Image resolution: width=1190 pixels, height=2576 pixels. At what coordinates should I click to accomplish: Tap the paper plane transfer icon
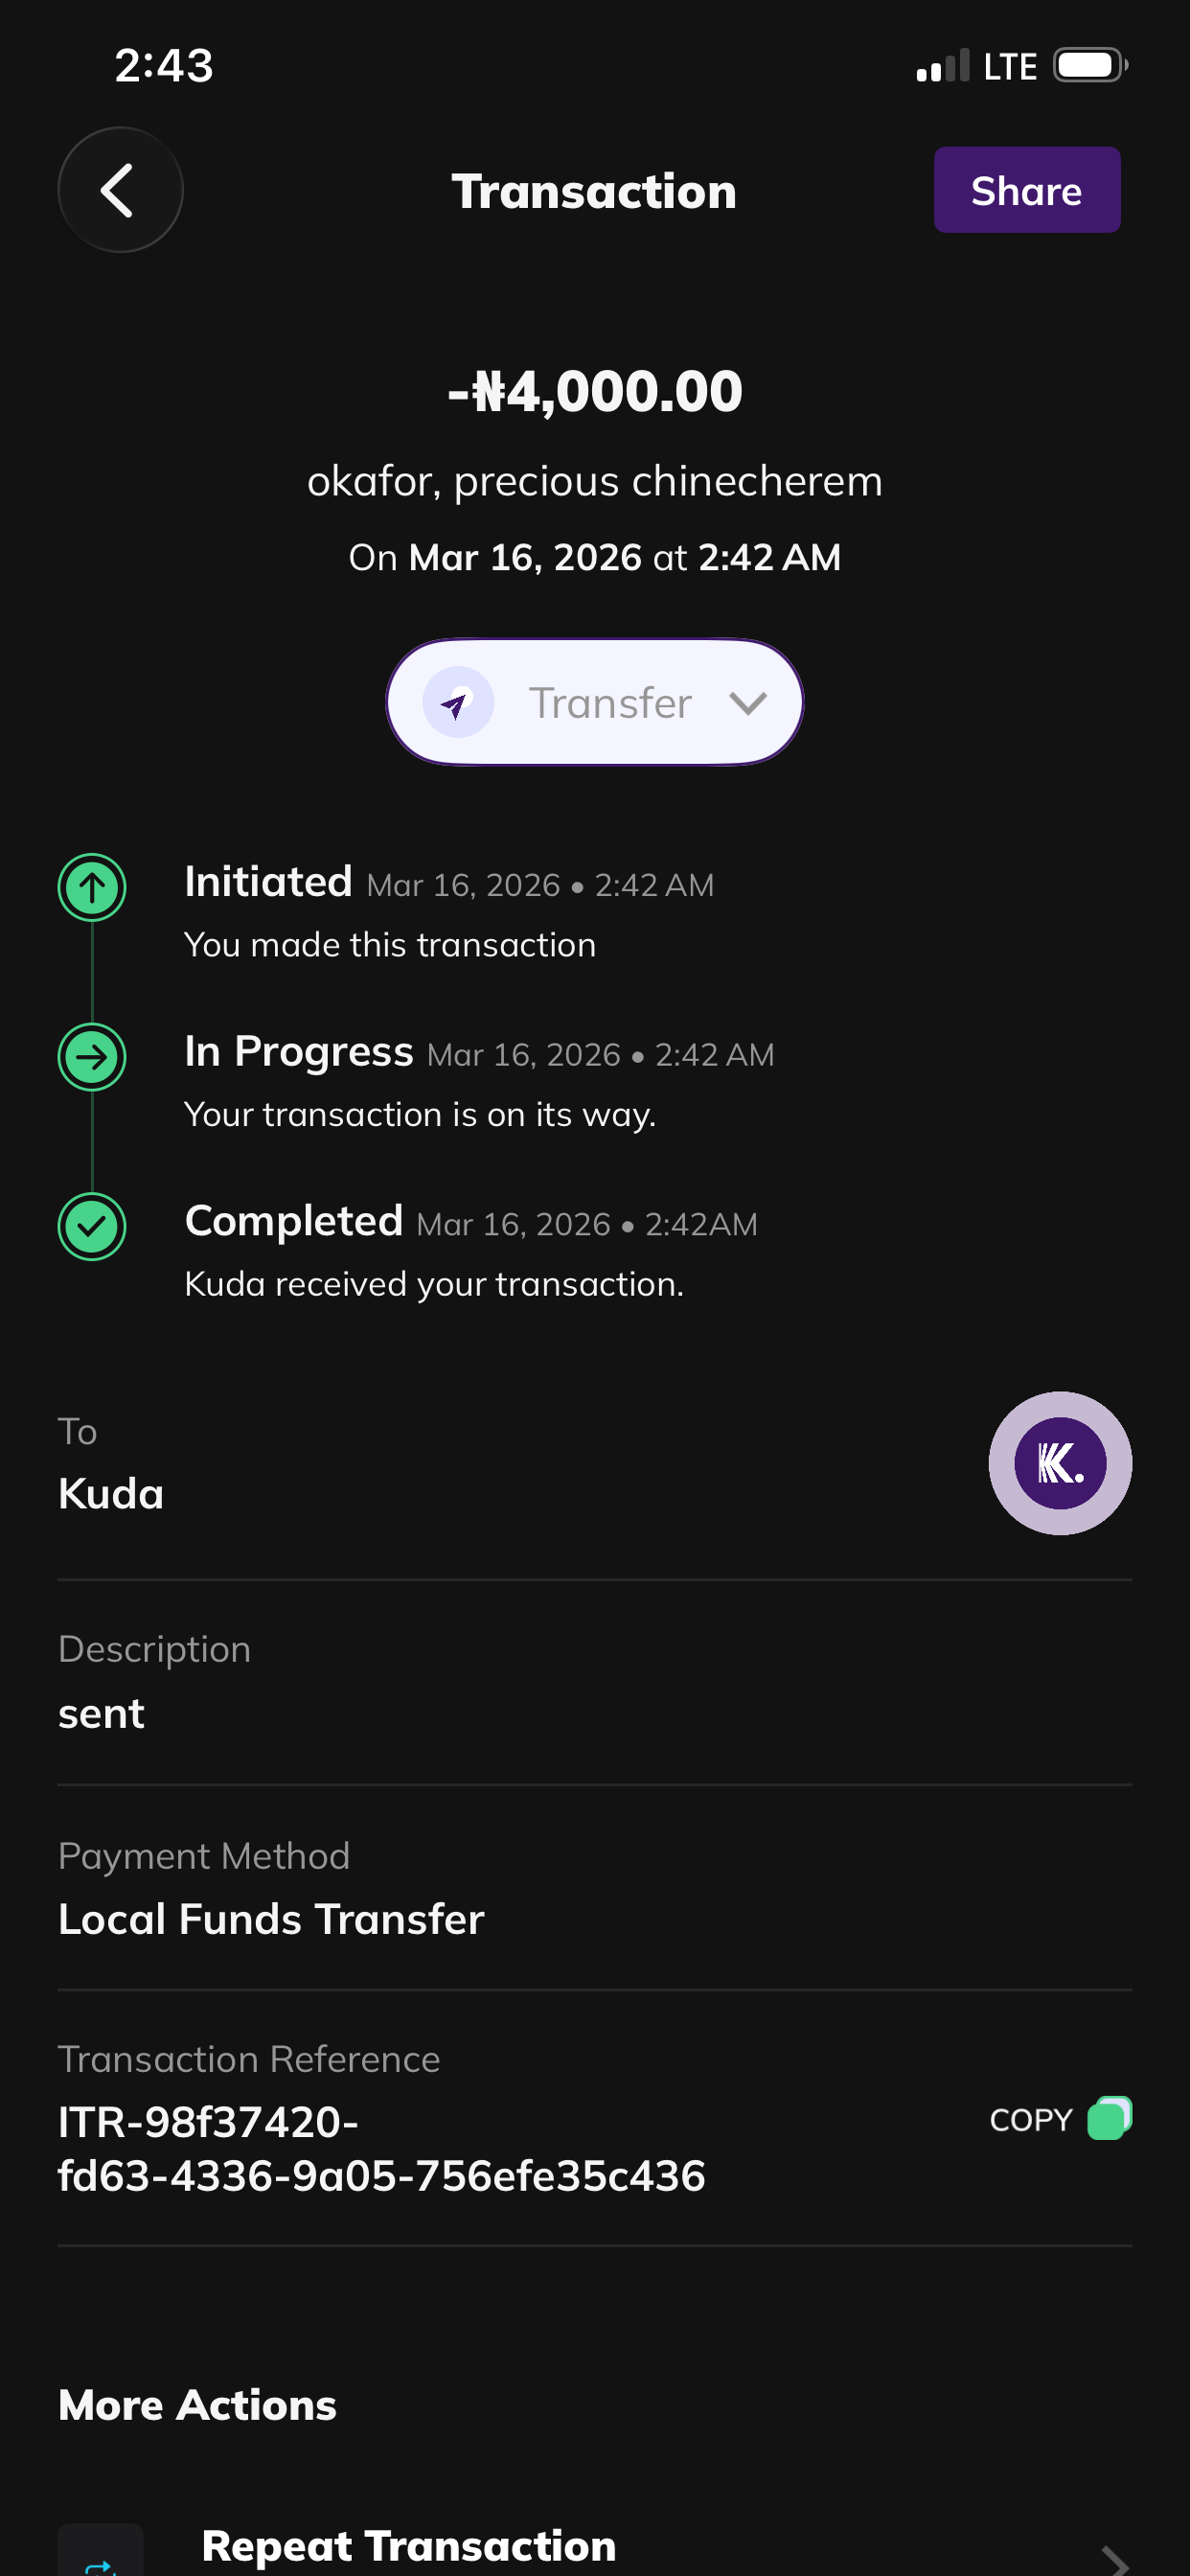coord(458,703)
